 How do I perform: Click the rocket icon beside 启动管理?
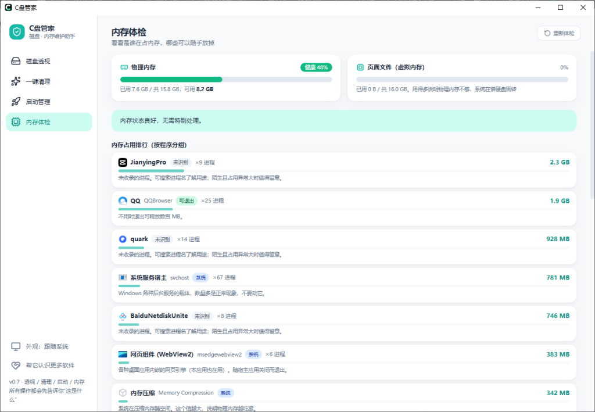point(16,102)
